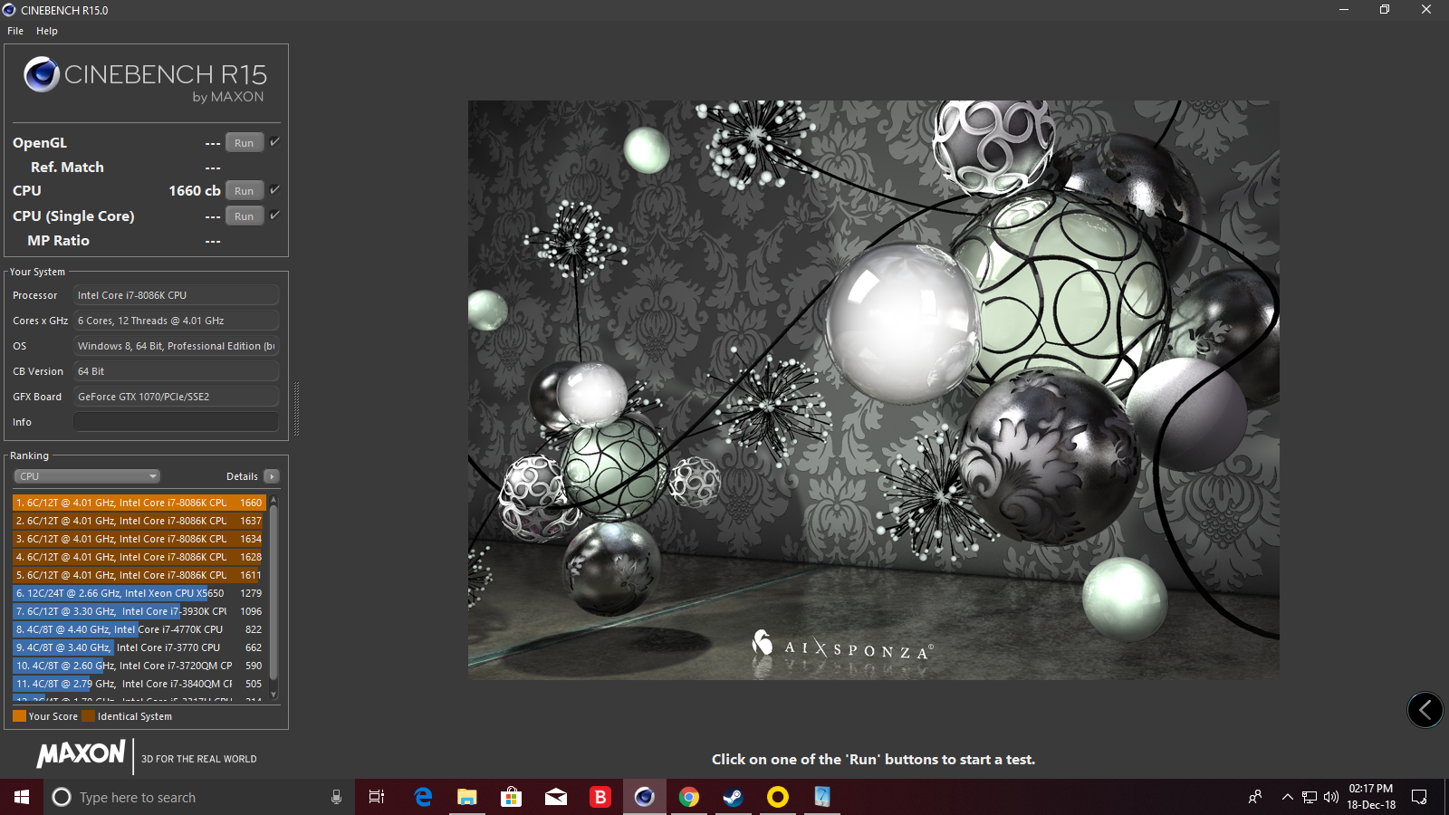Open File Explorer from the taskbar
Viewport: 1449px width, 815px height.
point(466,797)
